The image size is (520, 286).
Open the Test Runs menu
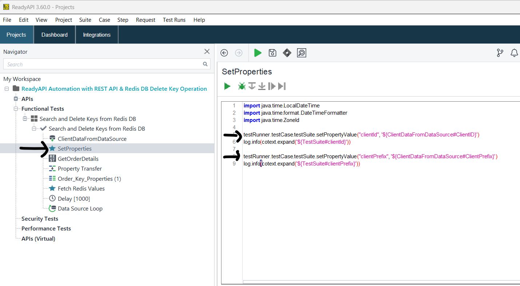[x=174, y=20]
